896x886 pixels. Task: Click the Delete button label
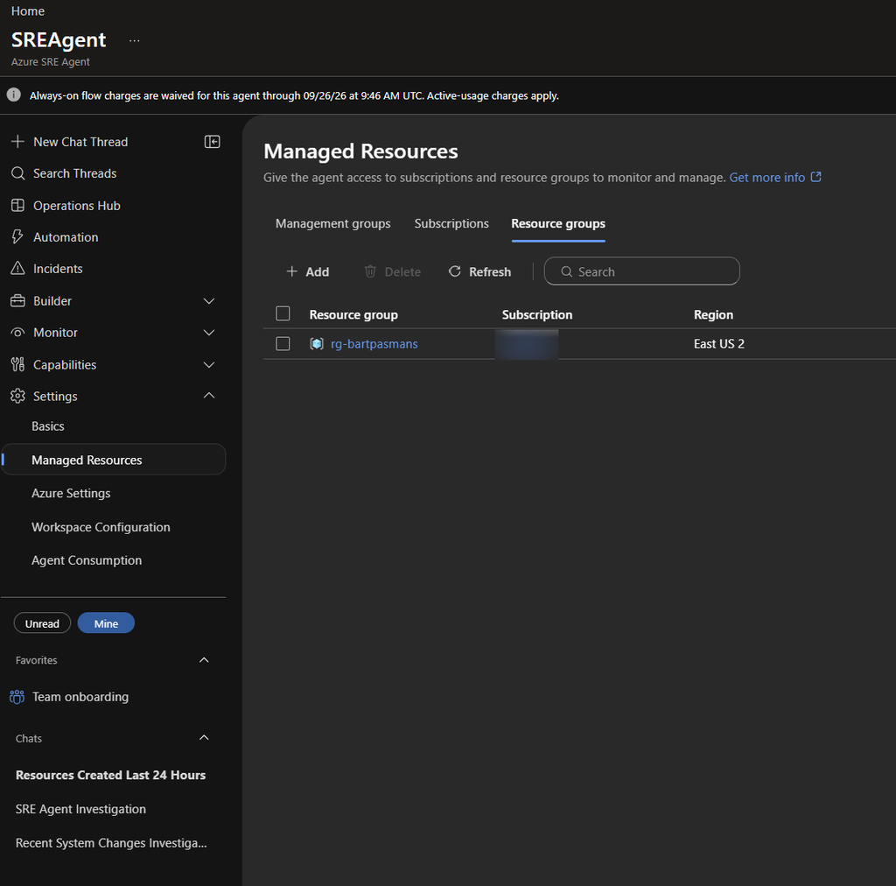pos(402,271)
